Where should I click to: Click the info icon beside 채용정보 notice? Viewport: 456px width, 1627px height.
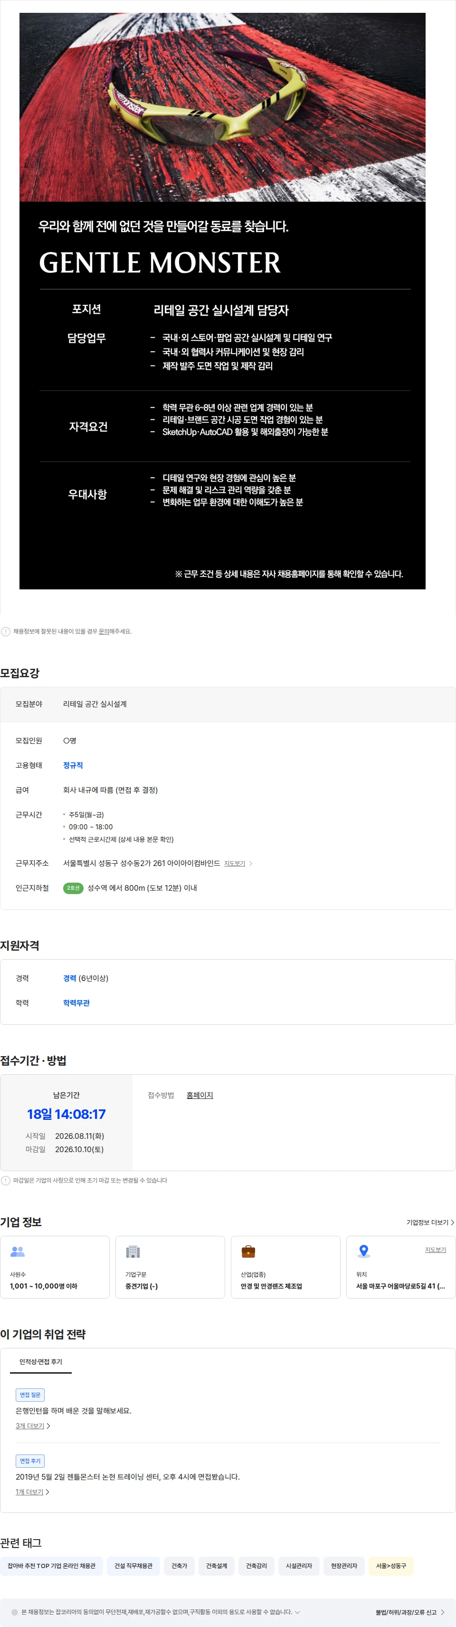(6, 632)
